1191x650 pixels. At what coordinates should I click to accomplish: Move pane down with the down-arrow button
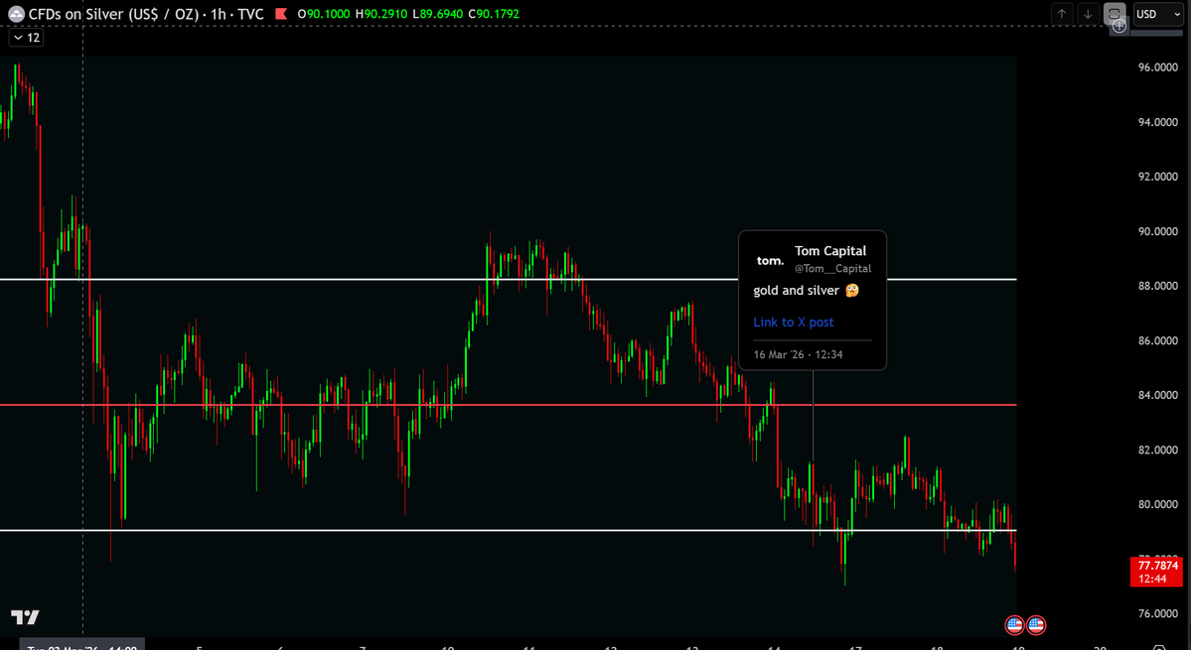pyautogui.click(x=1088, y=14)
